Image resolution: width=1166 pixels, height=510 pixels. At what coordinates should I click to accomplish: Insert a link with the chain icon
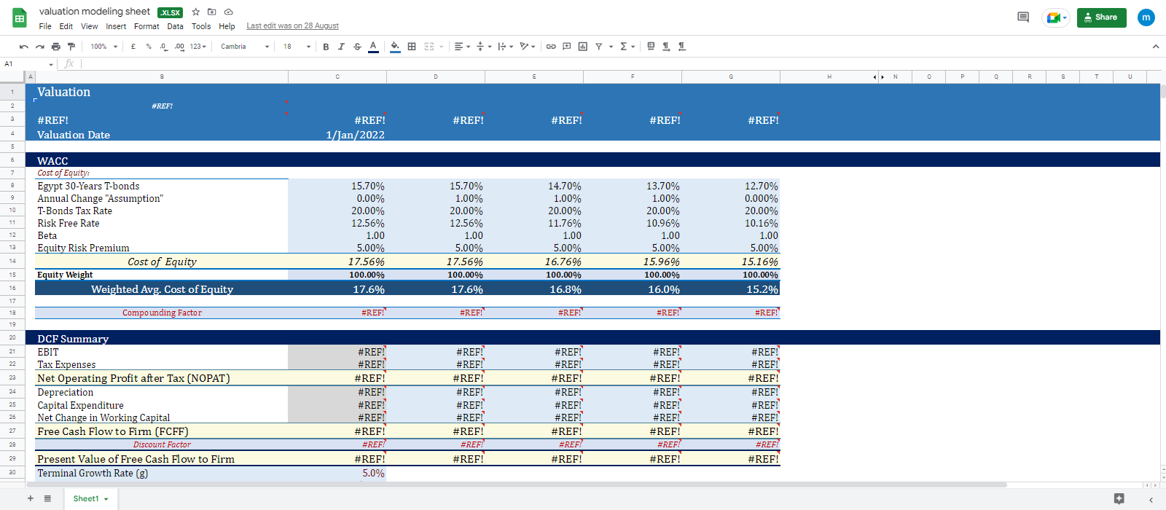pos(551,47)
